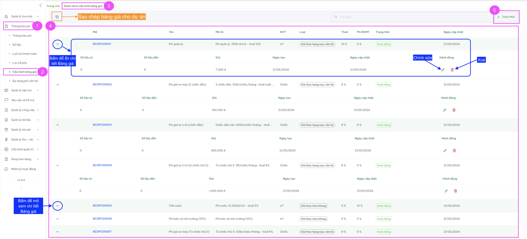Viewport: 527px width, 239px height.
Task: Click the Quản lý tòa nhà building icon
Action: pos(6,16)
